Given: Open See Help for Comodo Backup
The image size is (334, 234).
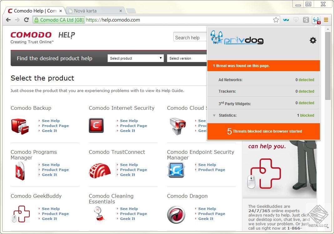Looking at the screenshot, I should (x=51, y=121).
